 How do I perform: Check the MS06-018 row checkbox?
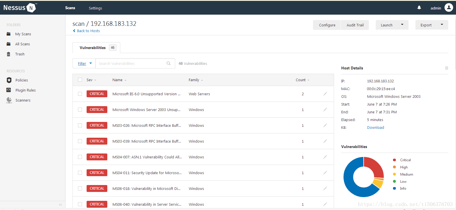80,188
